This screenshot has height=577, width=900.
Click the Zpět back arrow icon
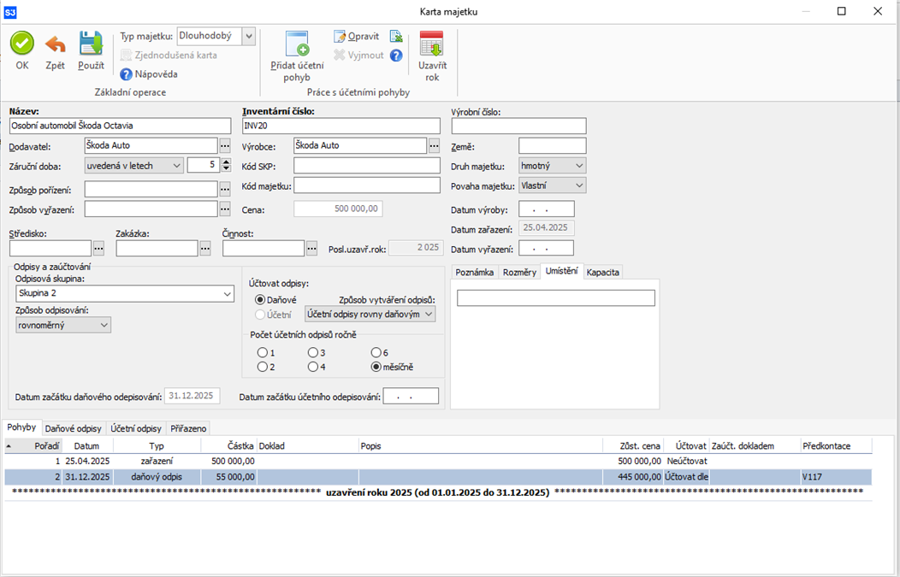55,44
